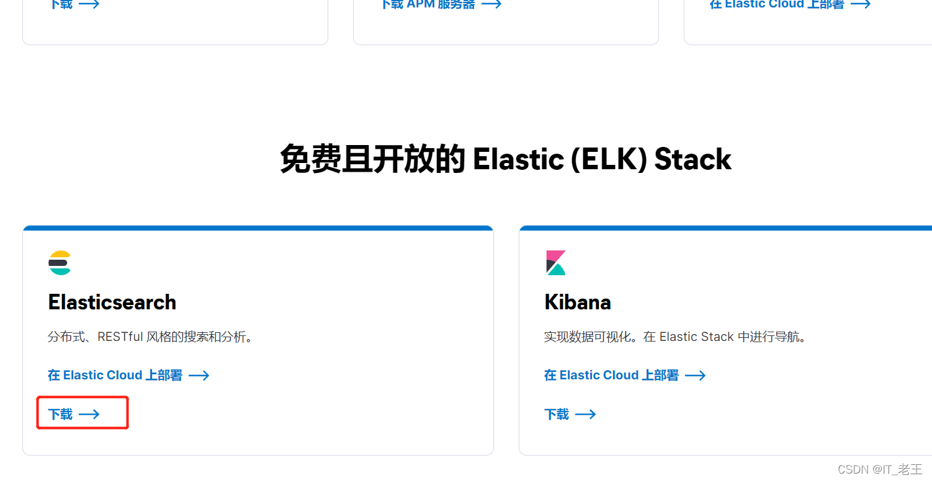The height and width of the screenshot is (481, 932).
Task: Click the arrow in the top-left card's 下载 link
Action: 89,4
